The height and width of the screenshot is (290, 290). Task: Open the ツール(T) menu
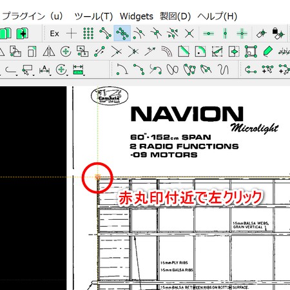93,16
